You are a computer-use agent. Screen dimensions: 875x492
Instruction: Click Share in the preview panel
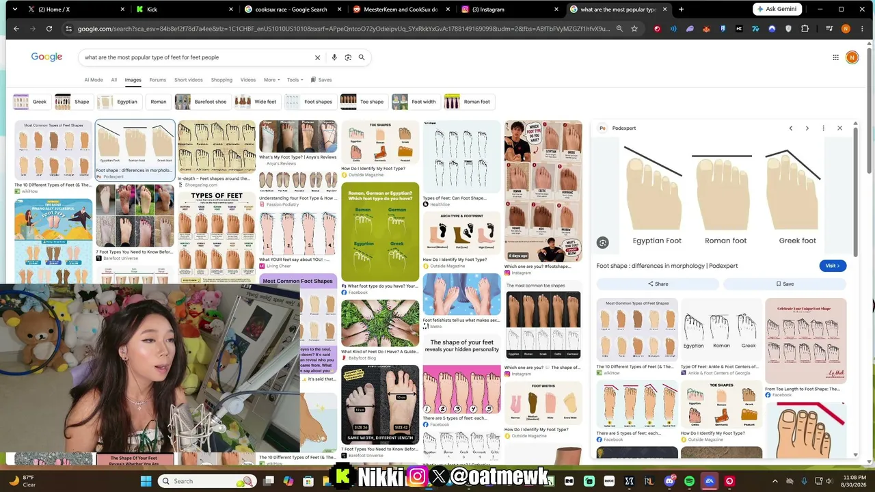(658, 284)
